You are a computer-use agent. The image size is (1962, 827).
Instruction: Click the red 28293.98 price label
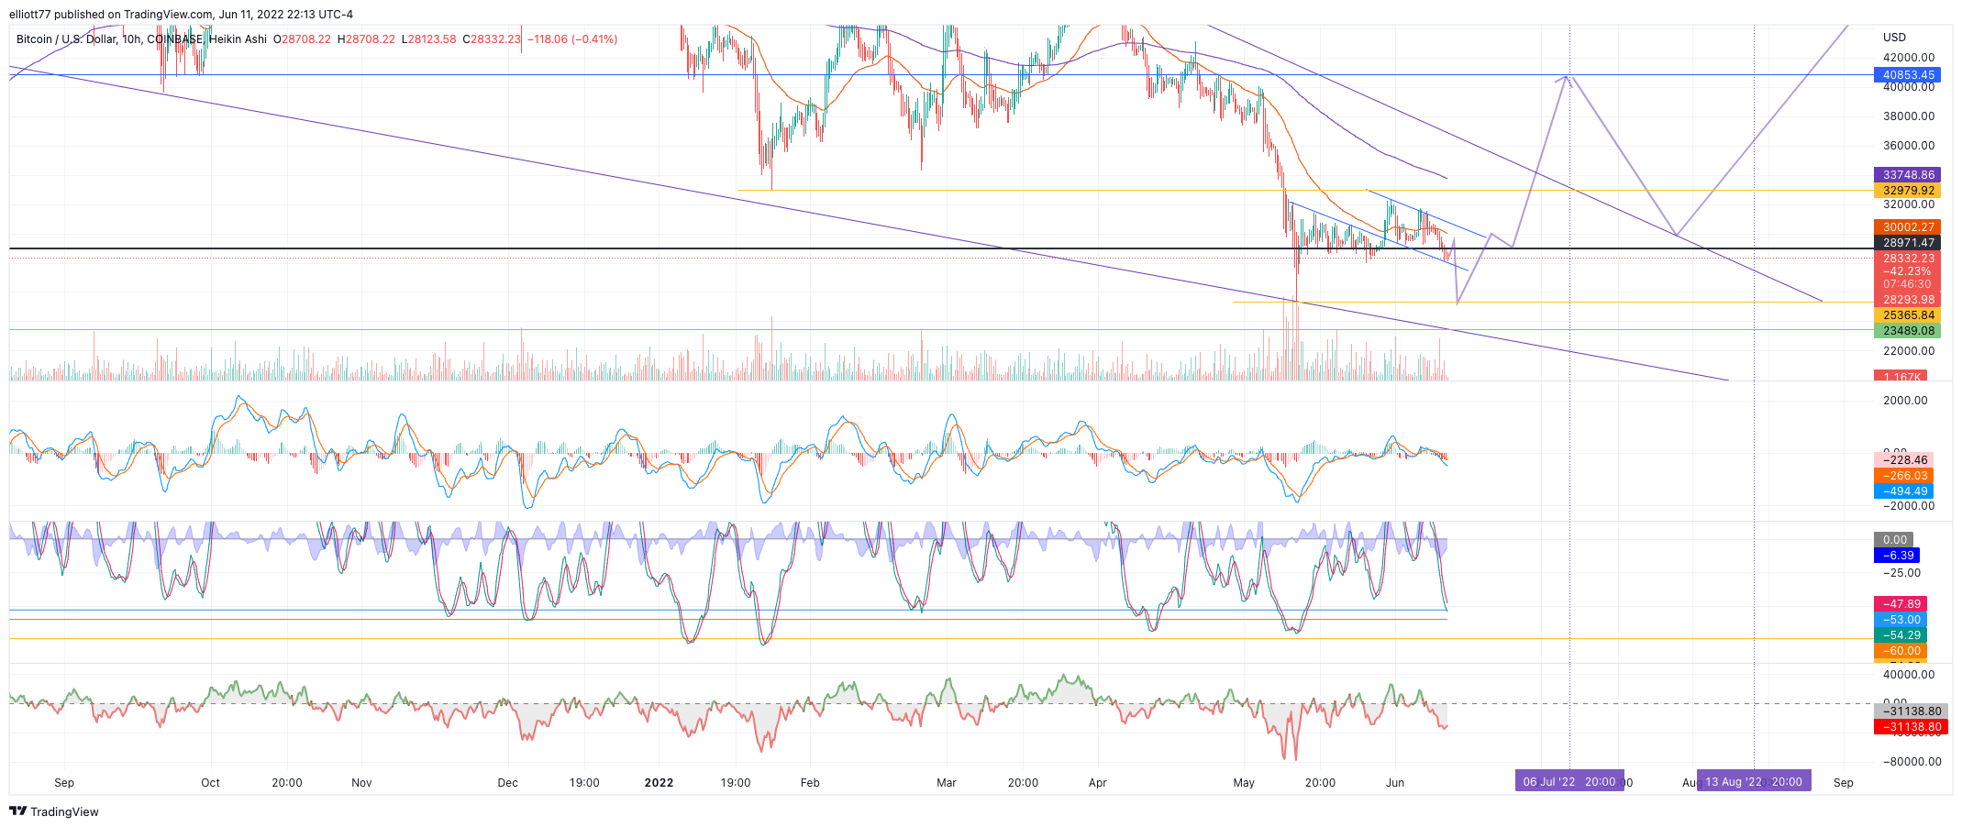tap(1908, 300)
